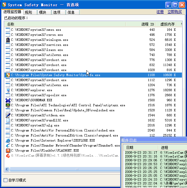This screenshot has width=187, height=188.
Task: Select the 2006-9-23 20:29:06 log entry
Action: pos(156,160)
